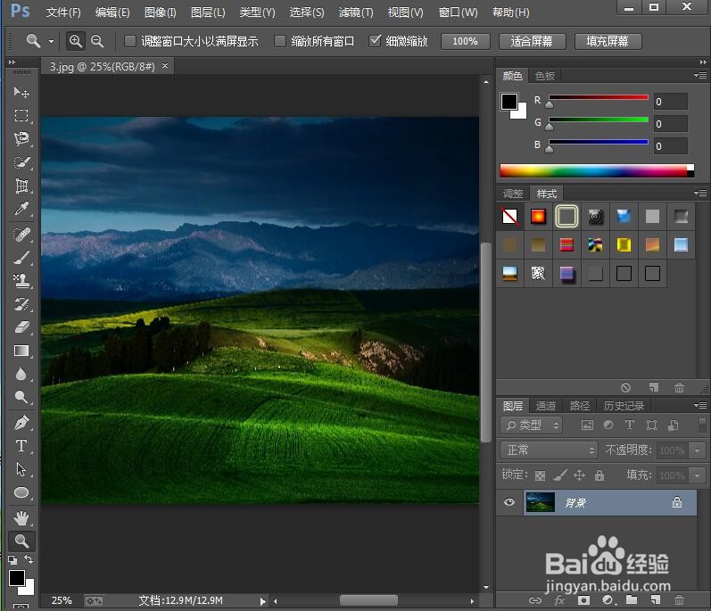Select the History Brush tool
Image resolution: width=711 pixels, height=611 pixels.
pos(21,303)
